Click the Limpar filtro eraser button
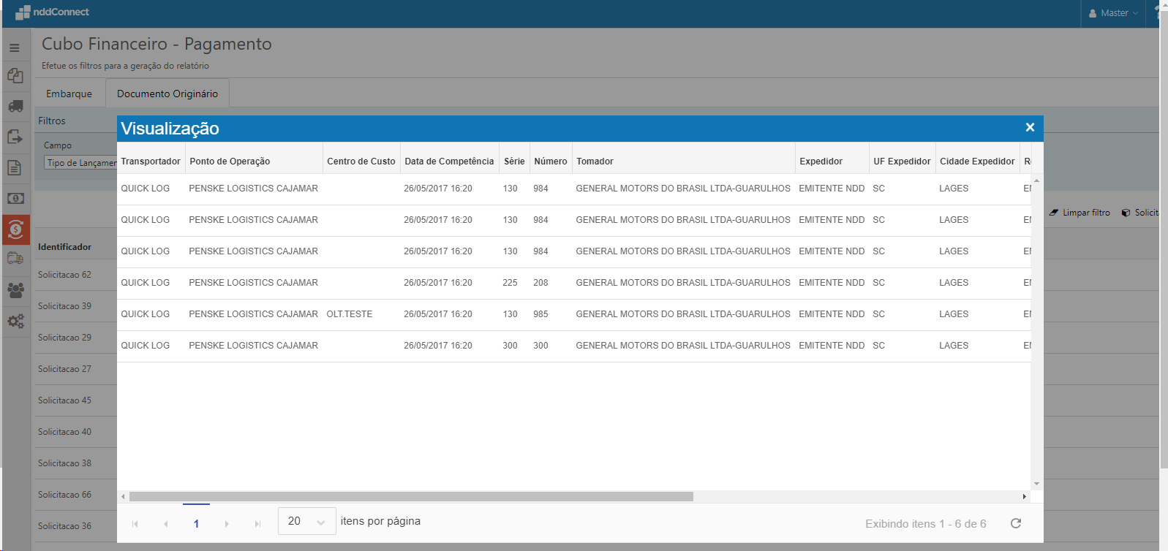 pos(1080,213)
